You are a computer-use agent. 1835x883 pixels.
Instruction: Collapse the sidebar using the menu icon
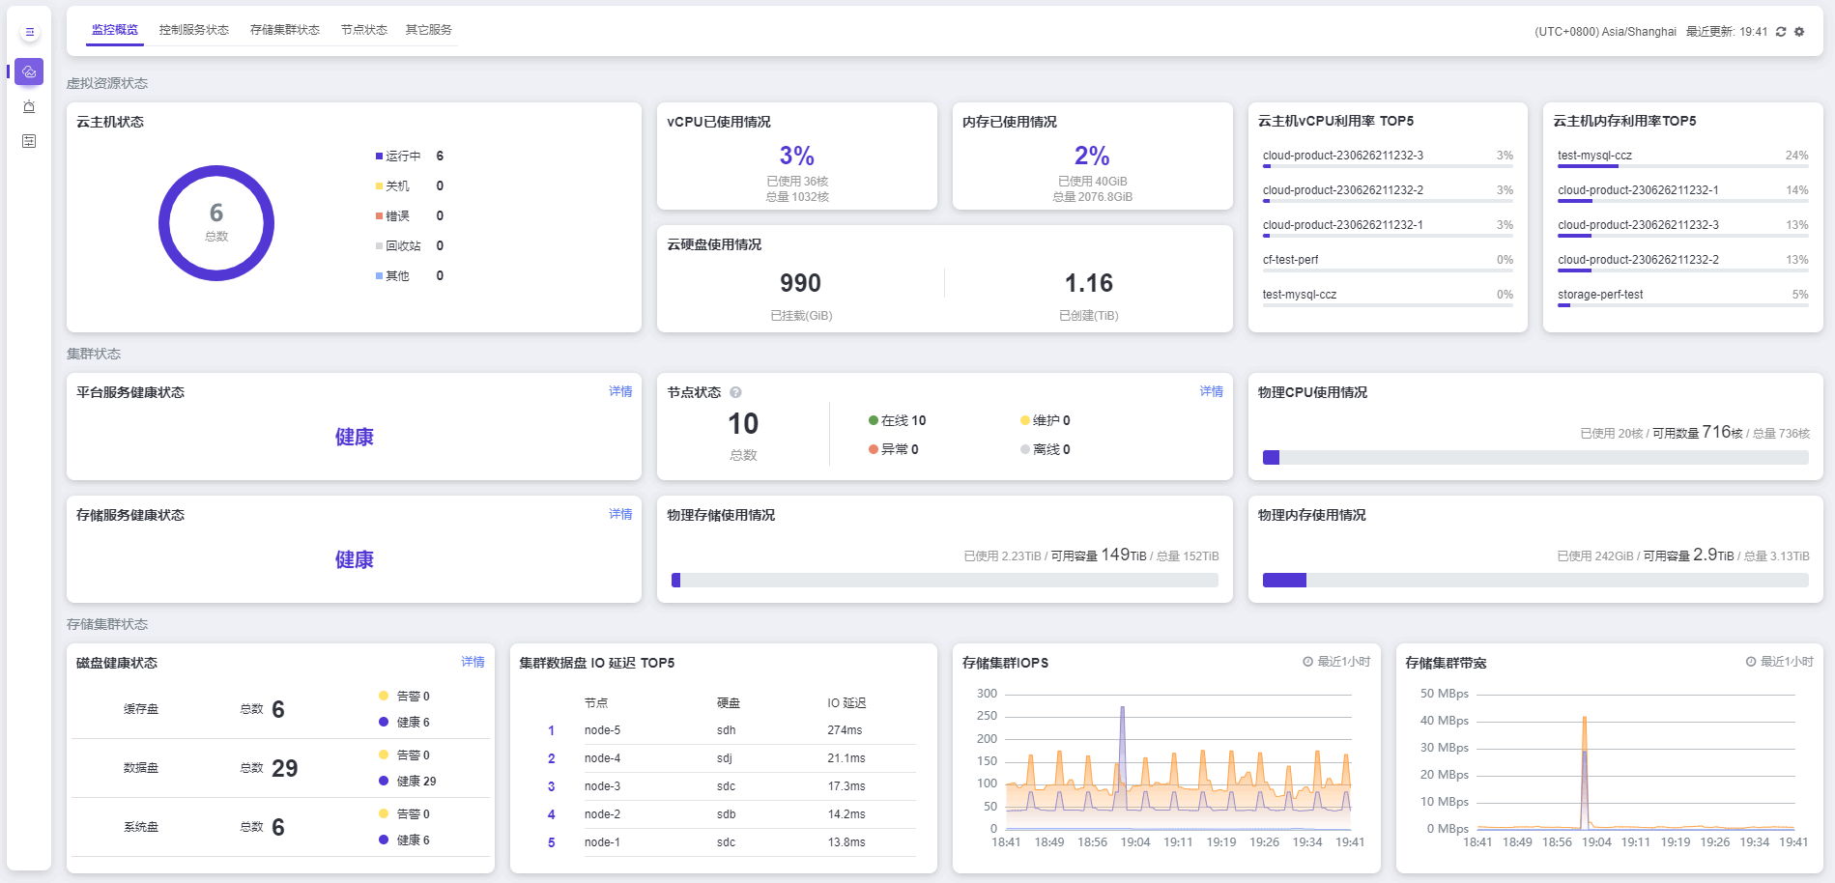[x=29, y=32]
